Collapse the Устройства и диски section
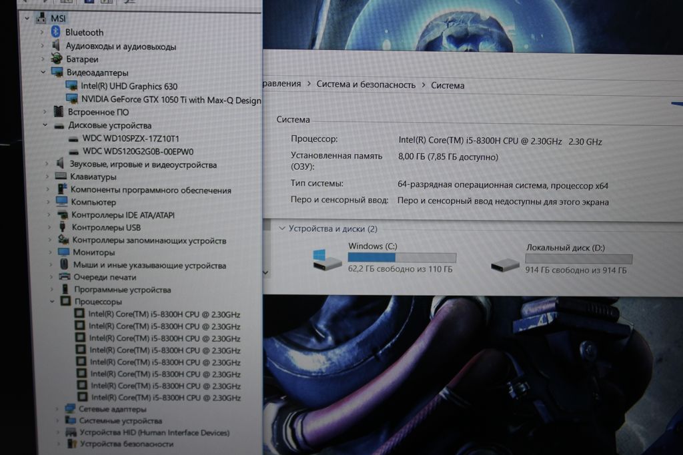 281,228
